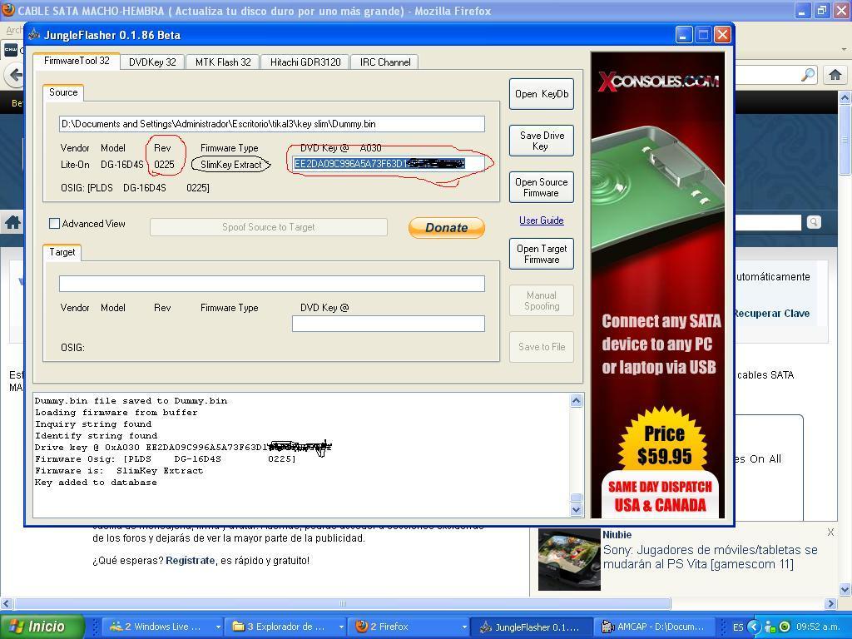Expand Explorador taskbar group dropdown

click(x=341, y=627)
